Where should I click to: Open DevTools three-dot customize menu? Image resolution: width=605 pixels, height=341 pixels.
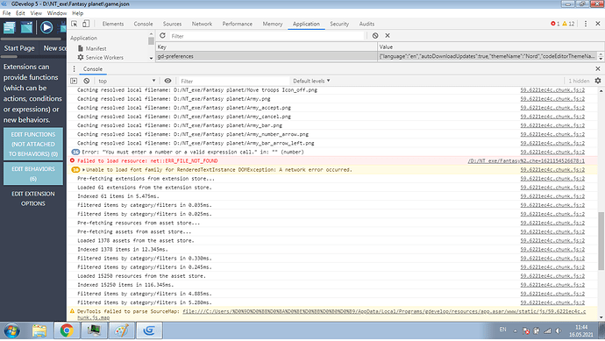click(586, 24)
